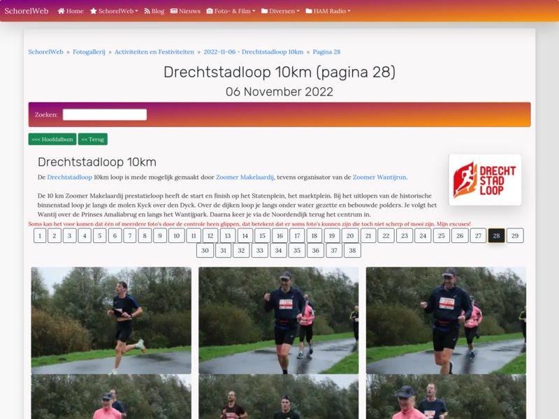This screenshot has height=419, width=559.
Task: Go to the Home page
Action: 71,11
